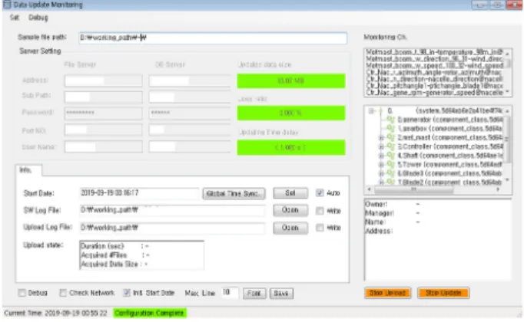
Task: Select Metmast_boom_w_direction wind channel row
Action: pyautogui.click(x=434, y=59)
